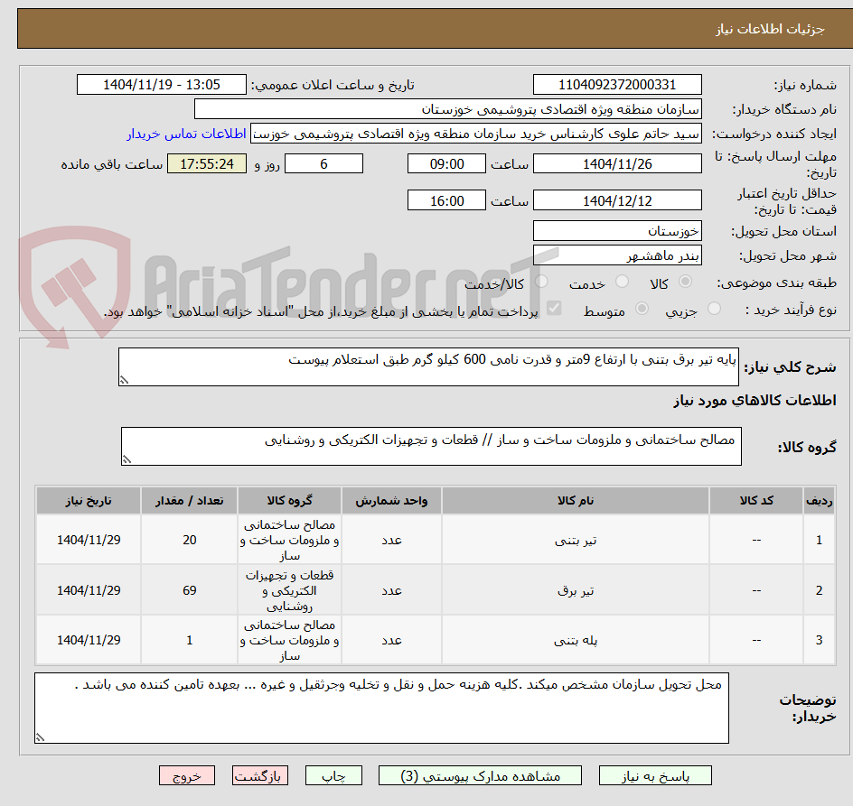853x806 pixels.
Task: Open the اطلاعات تماس خریدار link
Action: tap(186, 134)
